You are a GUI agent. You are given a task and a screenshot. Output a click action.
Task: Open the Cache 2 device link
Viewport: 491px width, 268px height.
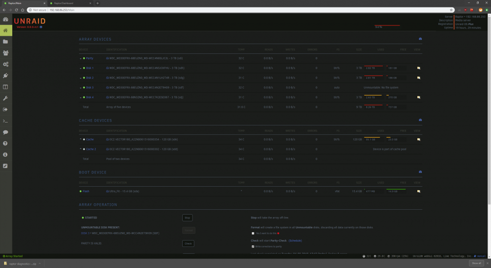(91, 149)
